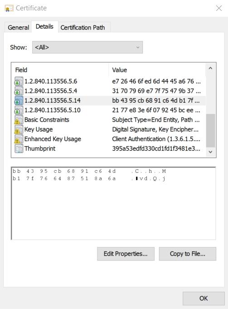This screenshot has height=309, width=228.
Task: Click the Edit Properties button
Action: [x=126, y=254]
